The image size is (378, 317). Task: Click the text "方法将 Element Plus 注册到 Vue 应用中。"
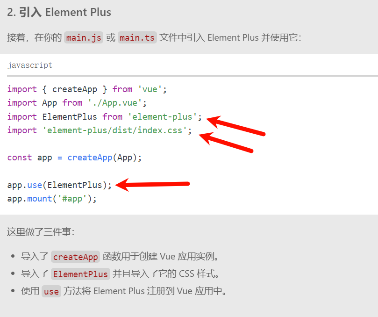pos(145,291)
